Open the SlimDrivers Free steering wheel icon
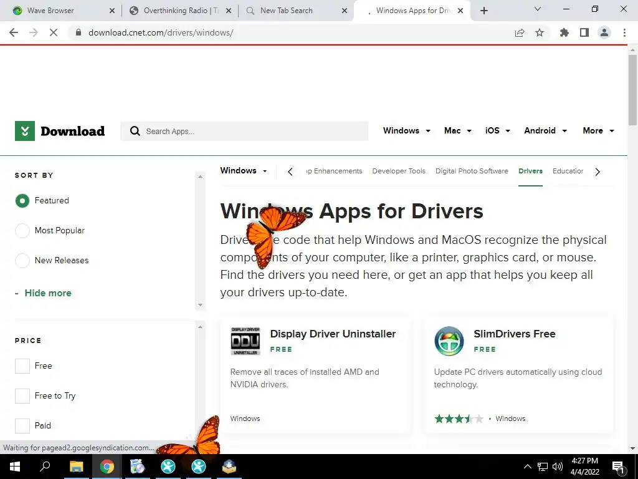The image size is (638, 479). (449, 341)
